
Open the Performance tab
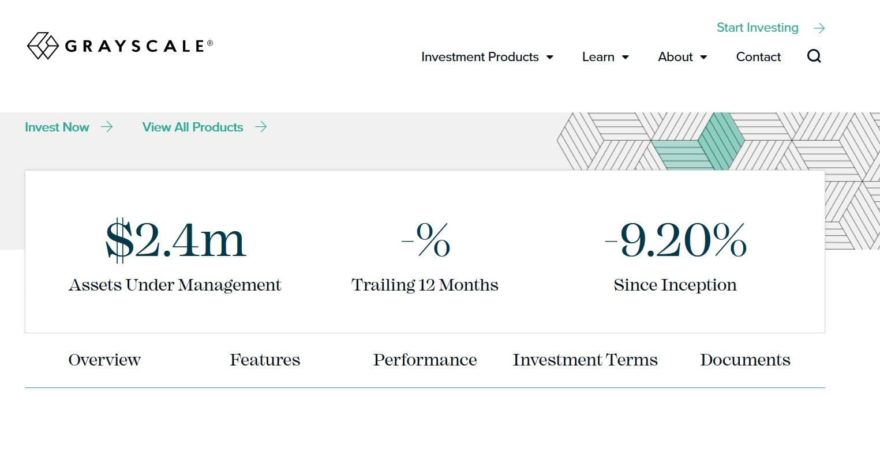tap(425, 360)
